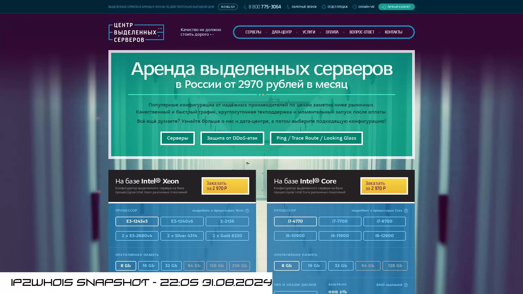
Task: Click the Ping / Trace Route / Looking Glass button
Action: 316,138
